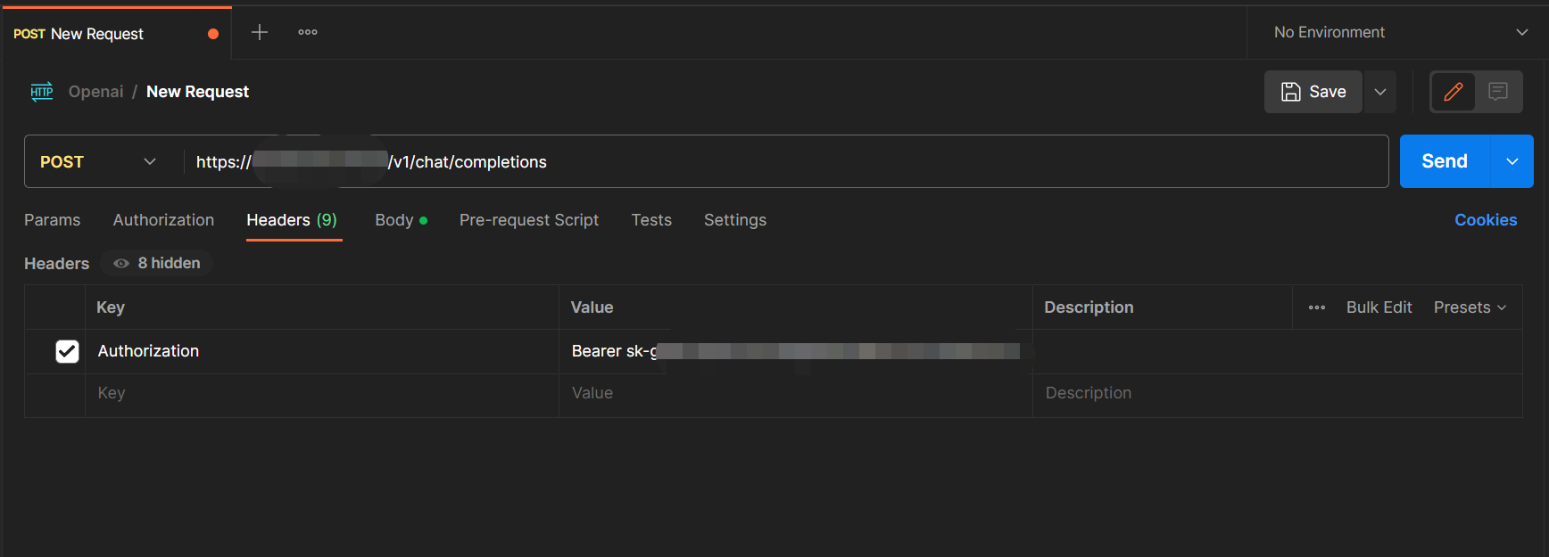Save the request
The image size is (1549, 557).
(x=1313, y=92)
